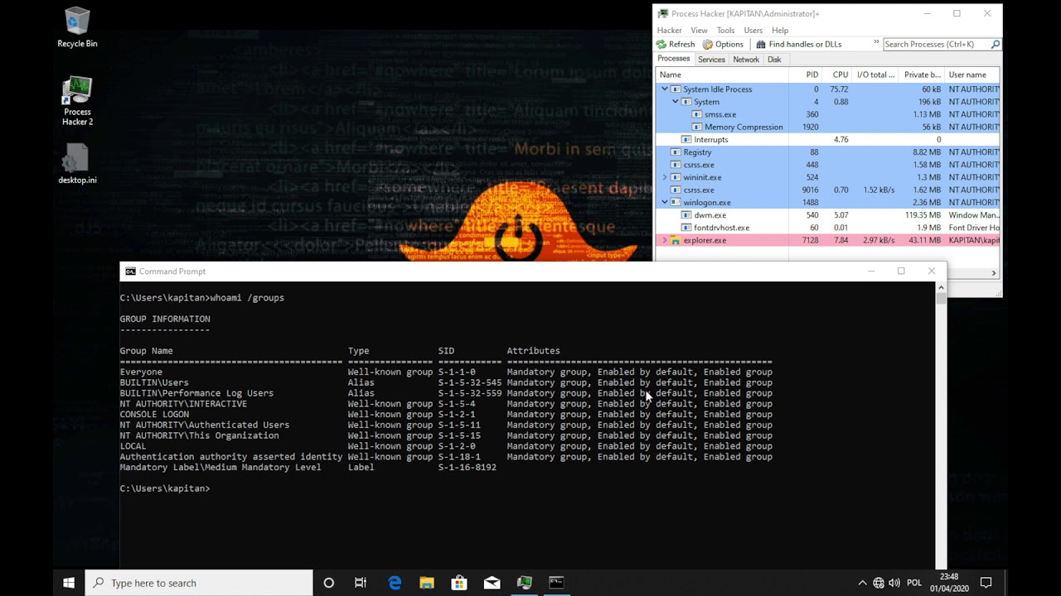Switch to the Disk tab
The height and width of the screenshot is (596, 1061).
(x=774, y=60)
